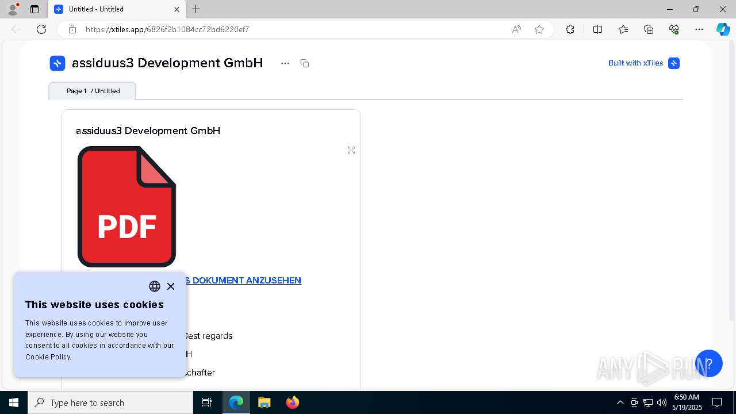Open the browser Extensions menu
Image resolution: width=736 pixels, height=414 pixels.
click(570, 29)
